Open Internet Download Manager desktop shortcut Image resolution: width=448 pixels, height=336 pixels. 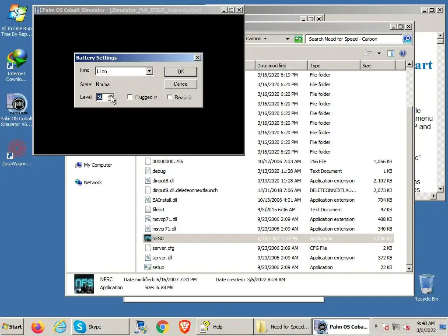17,65
